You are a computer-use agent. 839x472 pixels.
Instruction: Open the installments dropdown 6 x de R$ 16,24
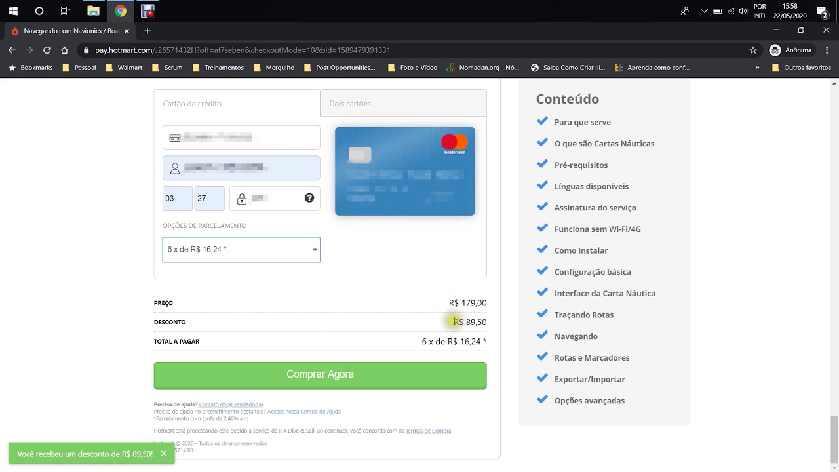[x=241, y=250]
